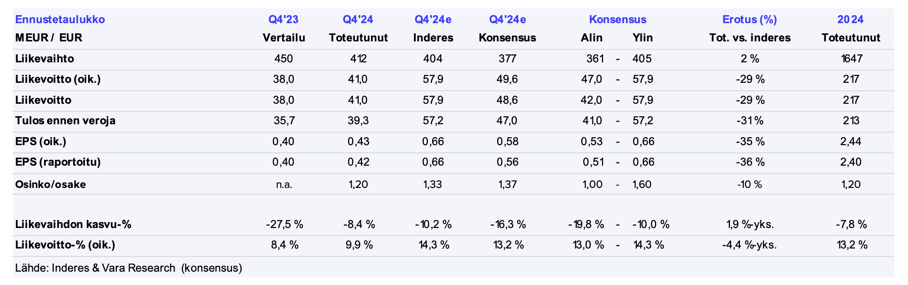Click the -4,4 %-yks. difference cell
The image size is (908, 285).
click(x=750, y=245)
